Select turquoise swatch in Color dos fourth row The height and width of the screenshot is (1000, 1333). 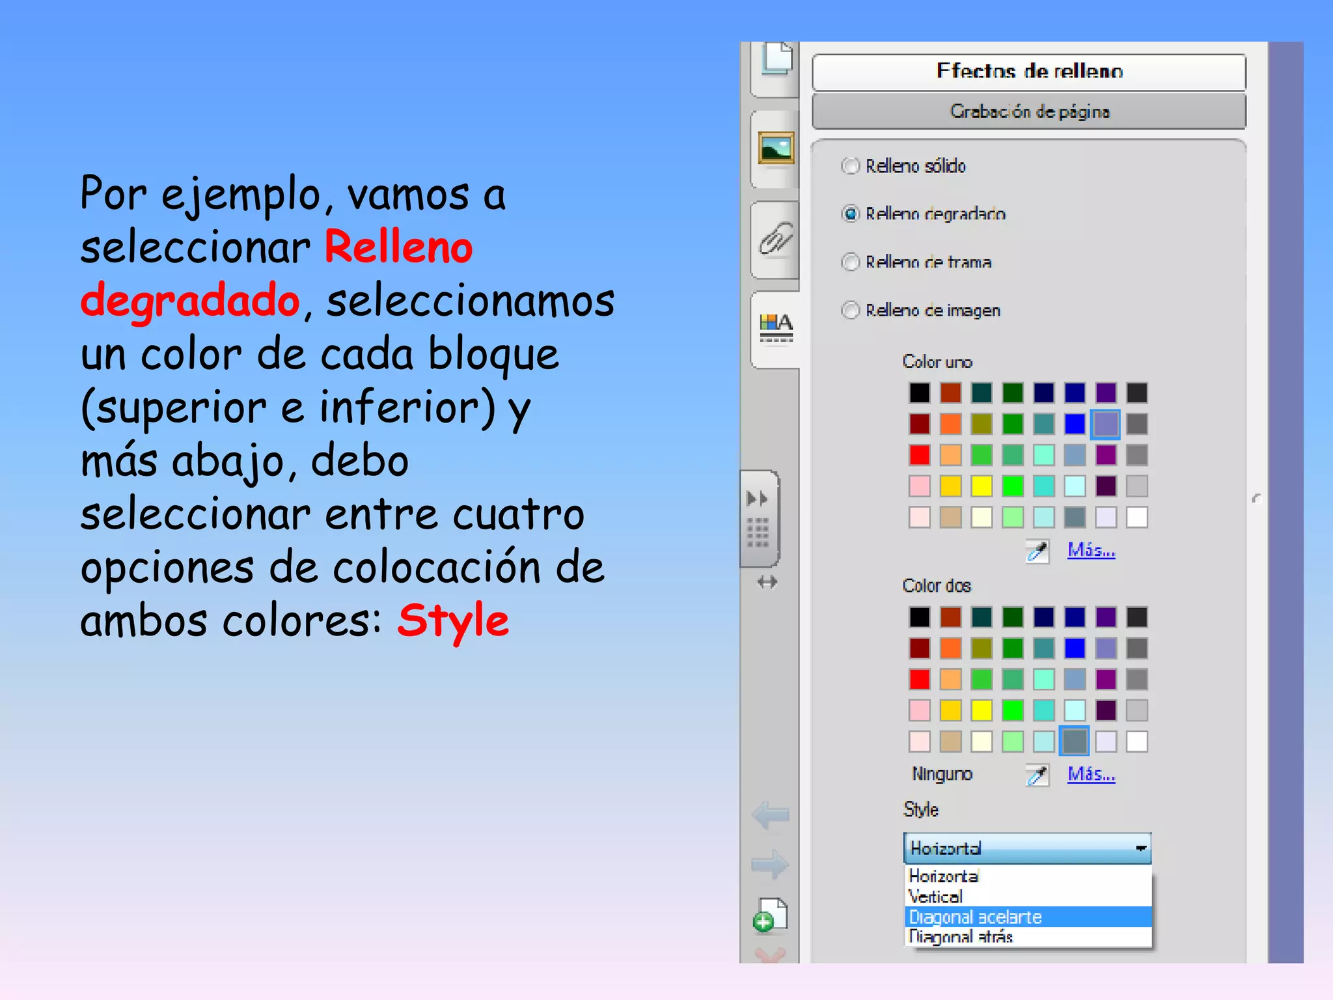pyautogui.click(x=1044, y=710)
